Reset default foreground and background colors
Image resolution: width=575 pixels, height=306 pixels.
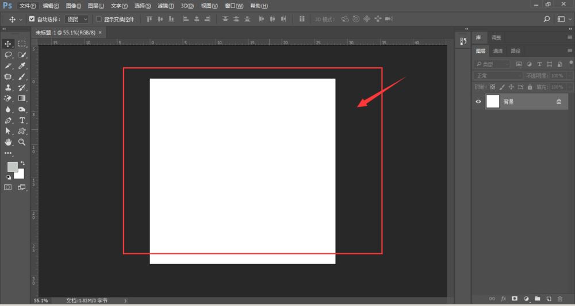tap(9, 177)
